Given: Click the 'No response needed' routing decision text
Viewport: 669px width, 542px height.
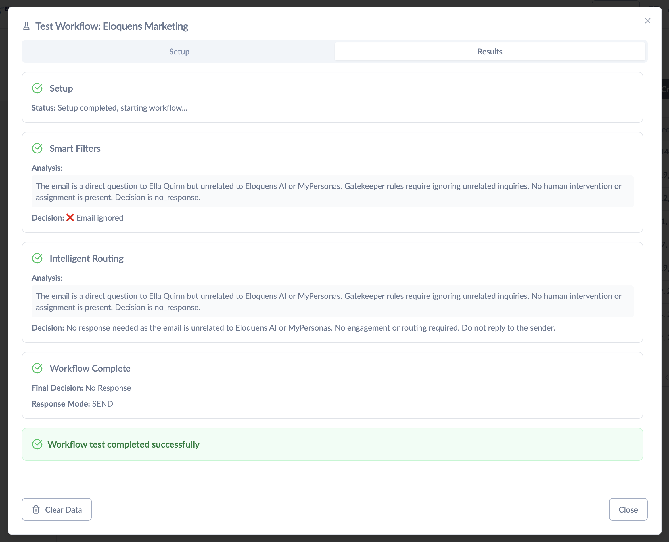Looking at the screenshot, I should click(x=311, y=327).
